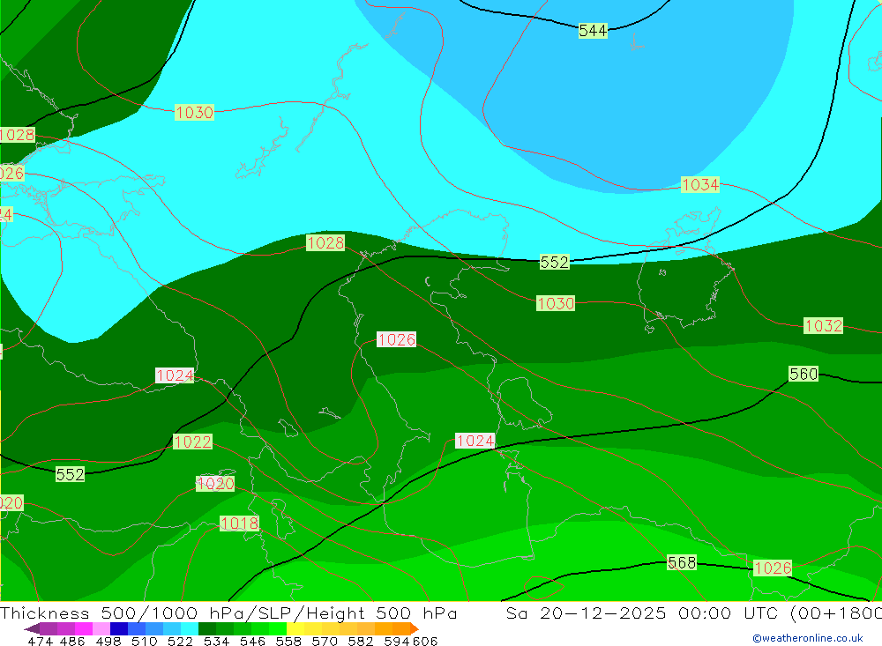This screenshot has height=646, width=882.
Task: Click the 1024 label above the 1022 label
Action: (175, 375)
